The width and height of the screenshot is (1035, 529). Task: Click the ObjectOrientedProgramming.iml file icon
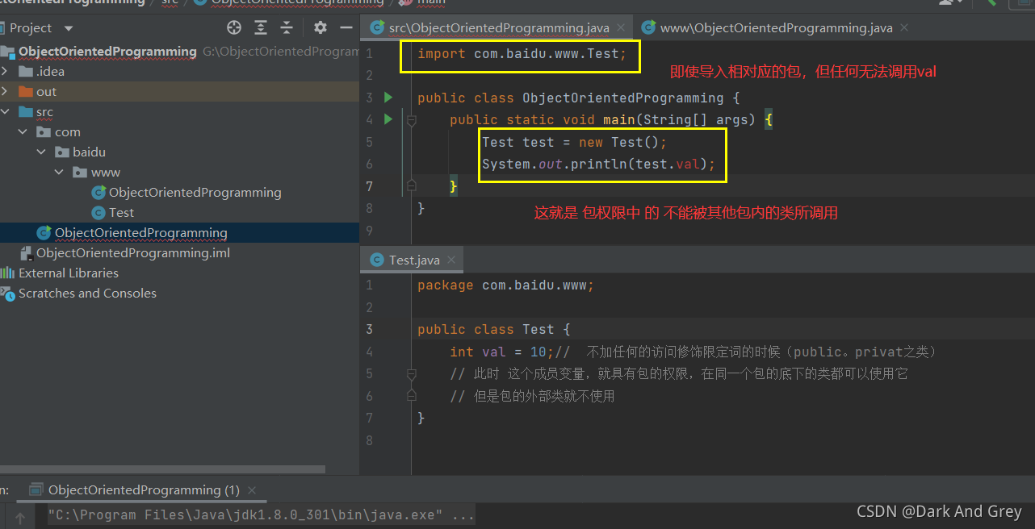coord(26,253)
